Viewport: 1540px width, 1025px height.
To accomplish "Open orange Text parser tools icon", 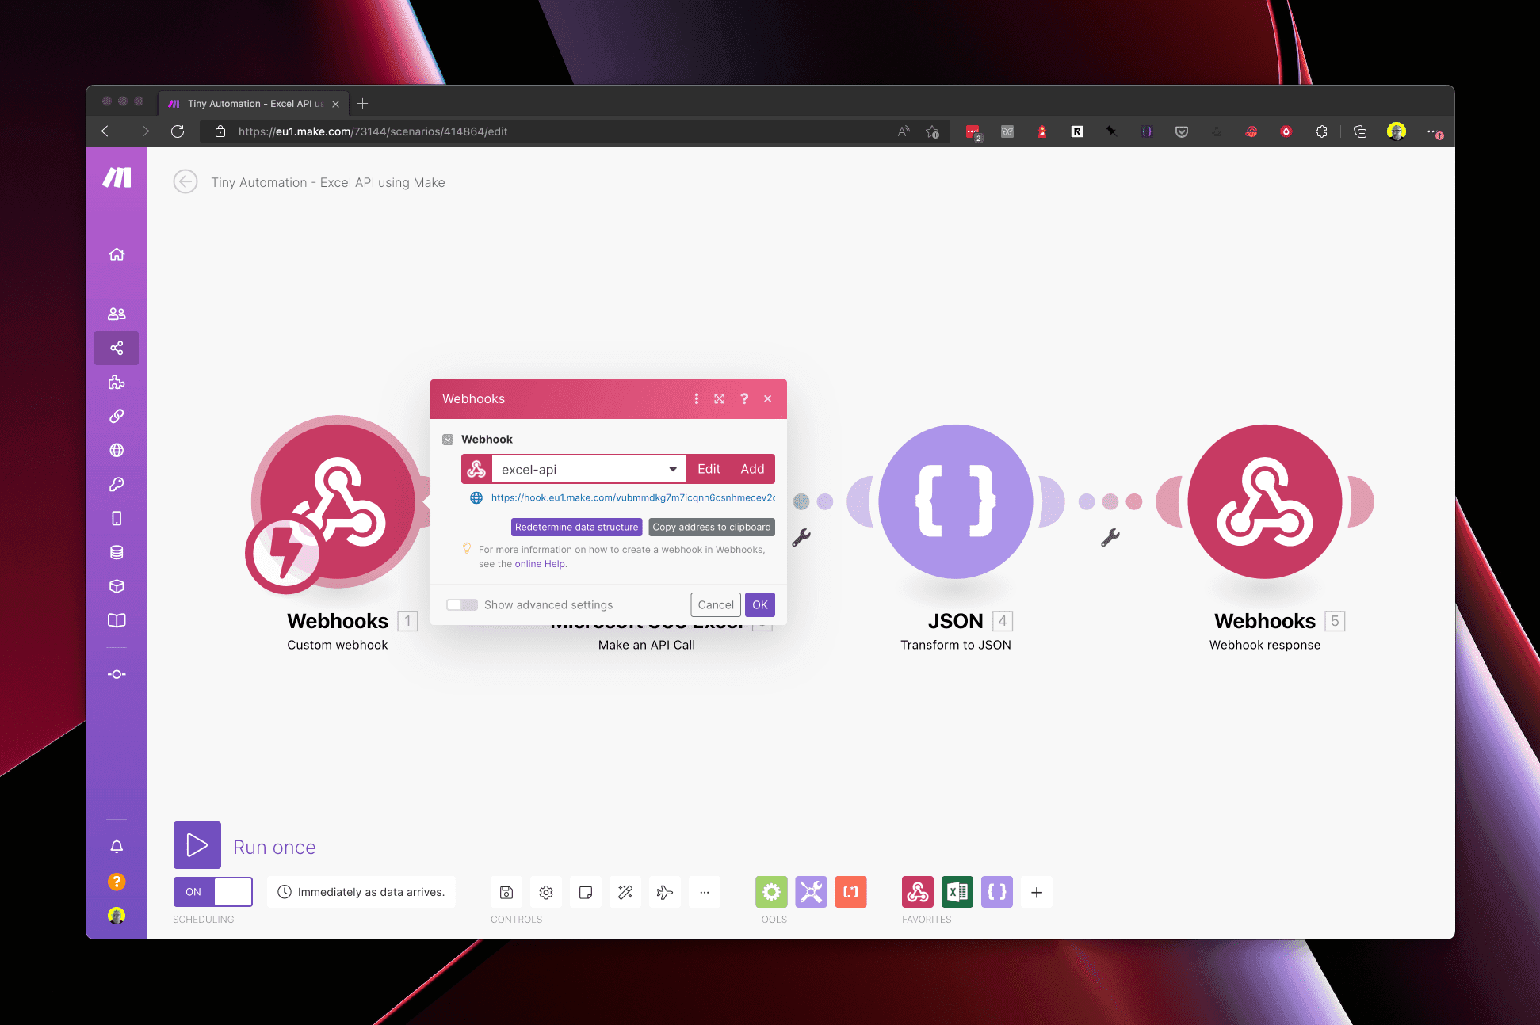I will [850, 893].
